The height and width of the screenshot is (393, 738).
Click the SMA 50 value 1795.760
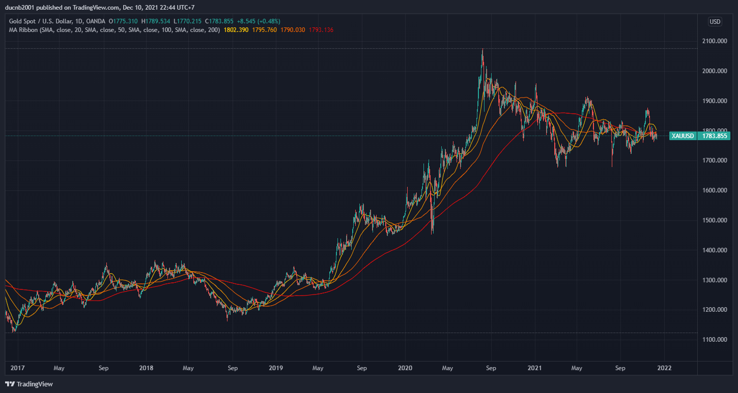pos(265,30)
